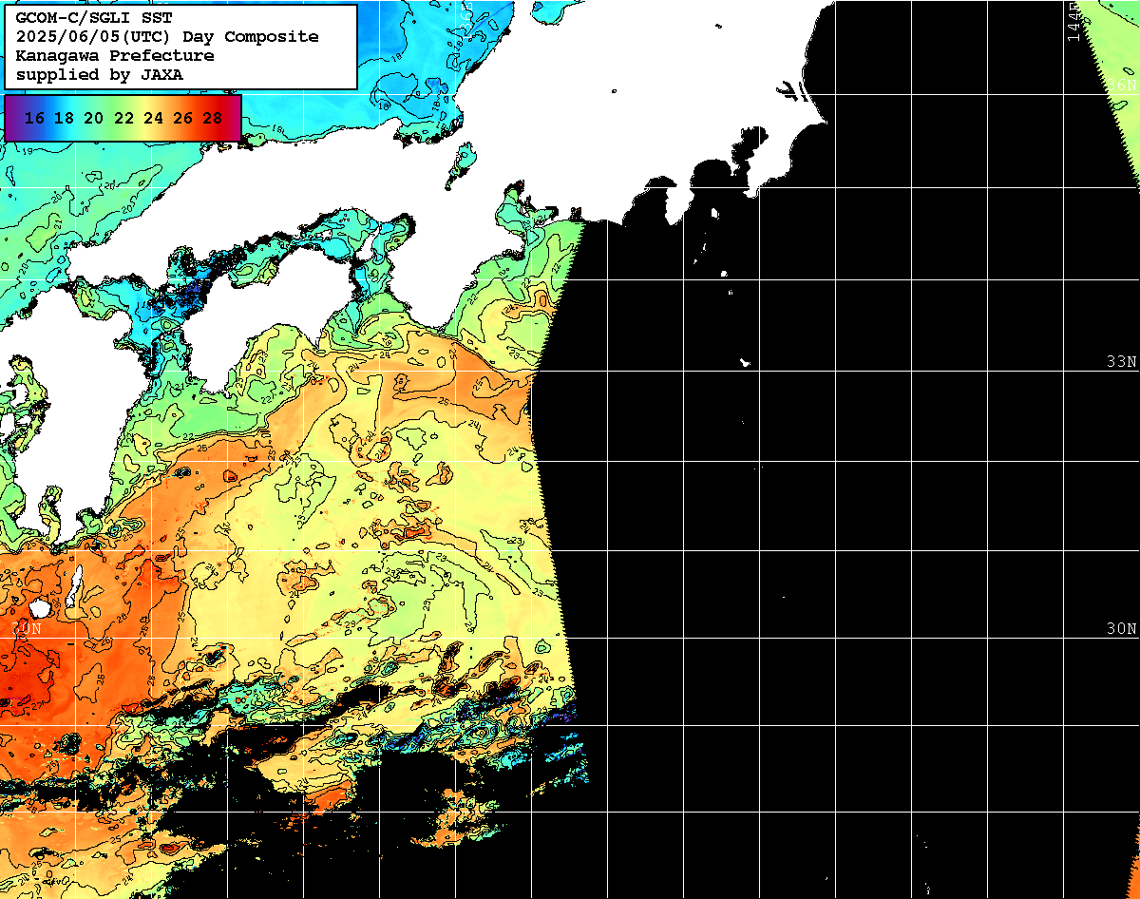
Task: Click the 'supplied by JAXA' credit line
Action: pyautogui.click(x=100, y=74)
